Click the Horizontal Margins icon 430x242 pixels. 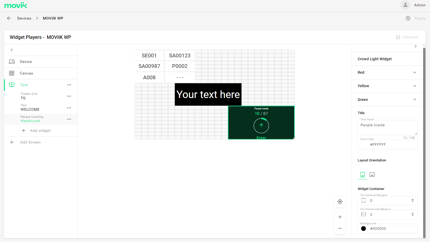tap(364, 215)
